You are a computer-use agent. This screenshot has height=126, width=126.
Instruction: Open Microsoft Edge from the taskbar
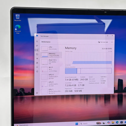pos(117,122)
